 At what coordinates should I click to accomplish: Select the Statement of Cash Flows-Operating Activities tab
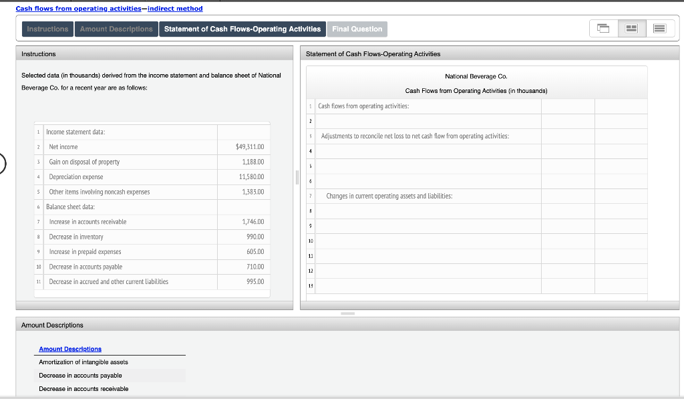coord(242,29)
